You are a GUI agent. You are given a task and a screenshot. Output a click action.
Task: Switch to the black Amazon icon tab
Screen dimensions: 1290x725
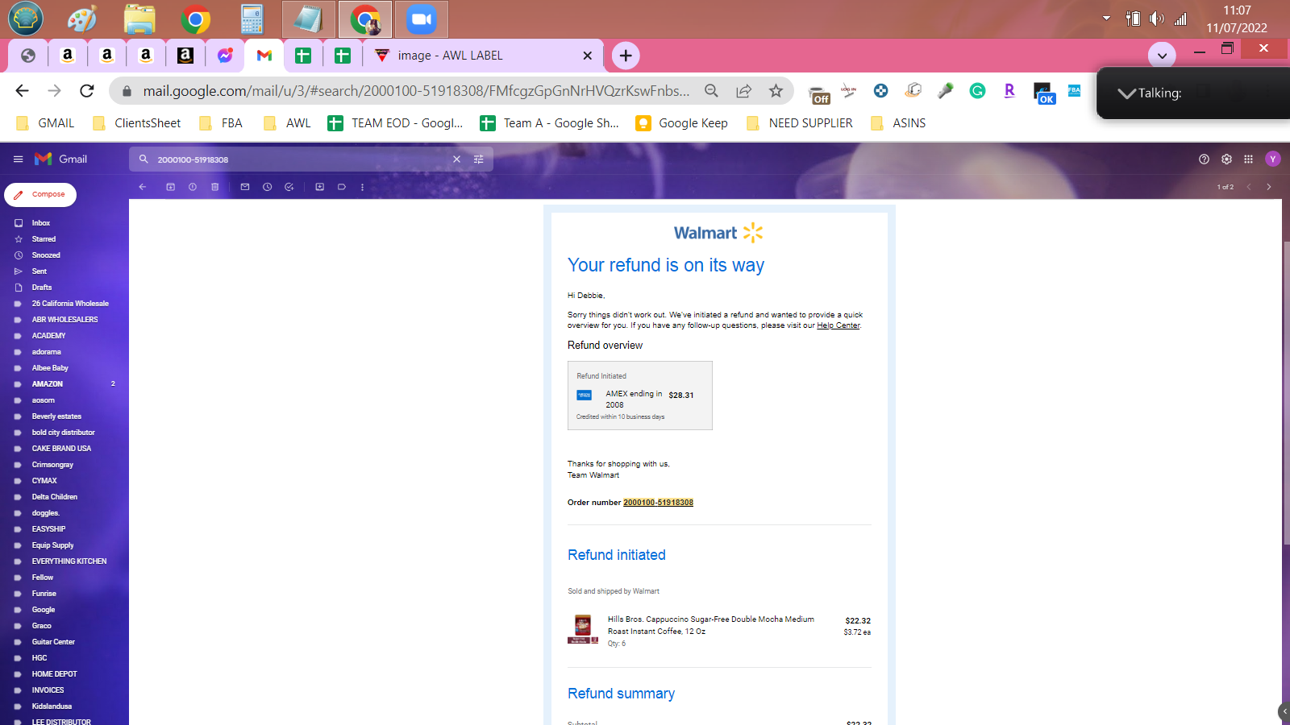pos(185,56)
